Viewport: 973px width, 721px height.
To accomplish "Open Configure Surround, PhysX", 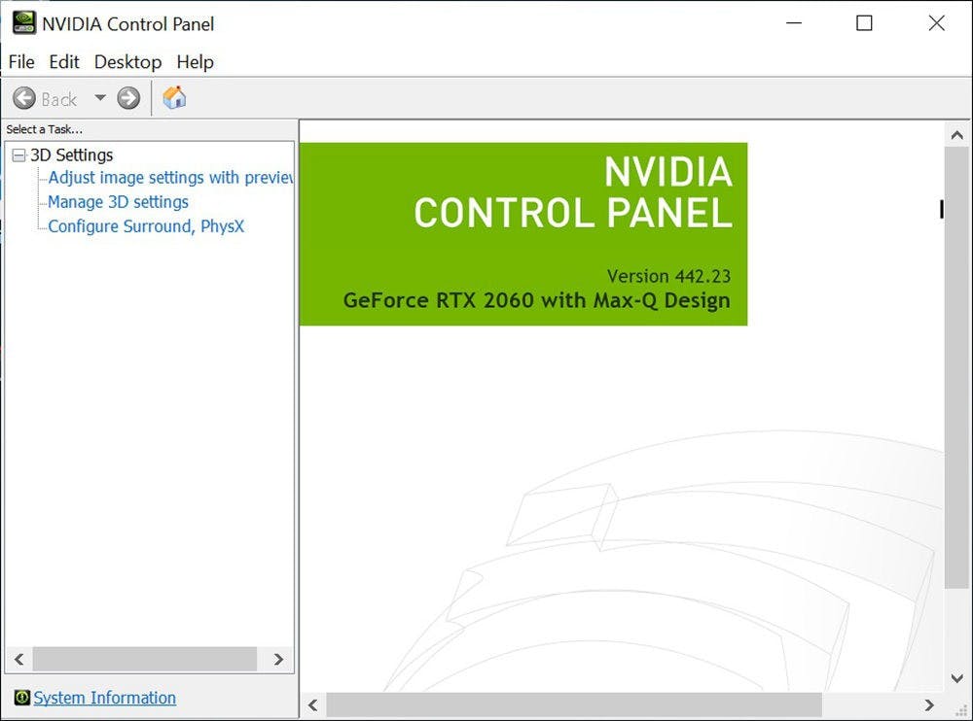I will (146, 226).
